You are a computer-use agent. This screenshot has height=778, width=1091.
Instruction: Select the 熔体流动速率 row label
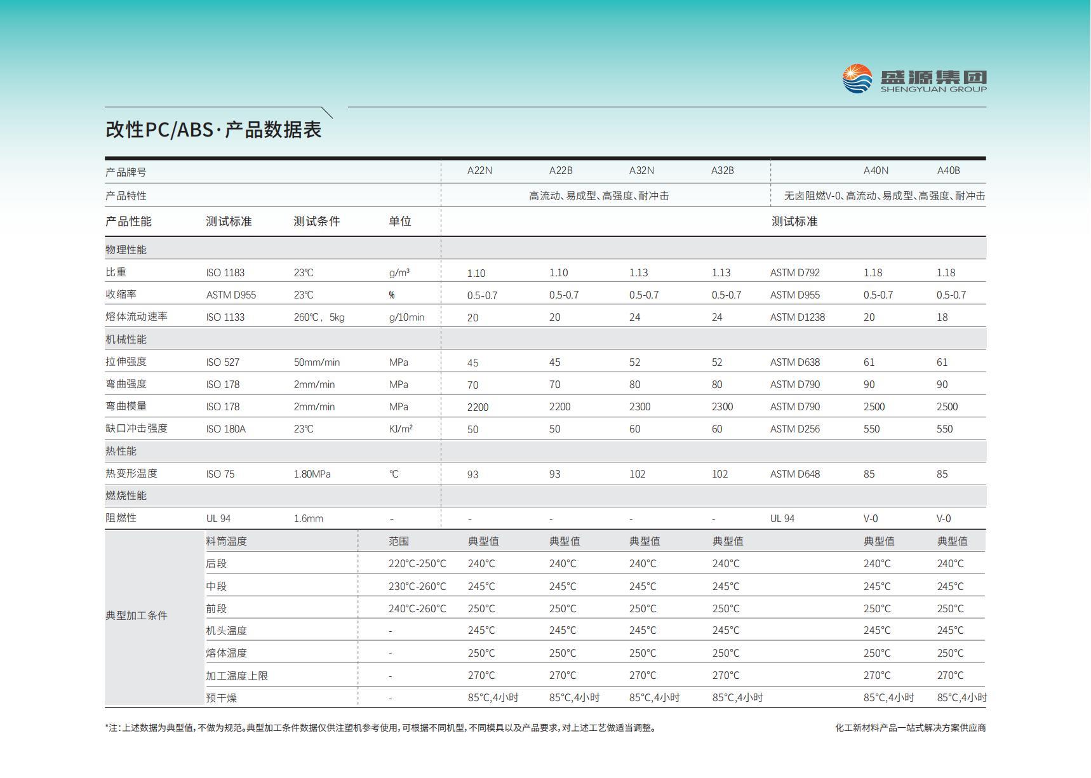click(137, 316)
